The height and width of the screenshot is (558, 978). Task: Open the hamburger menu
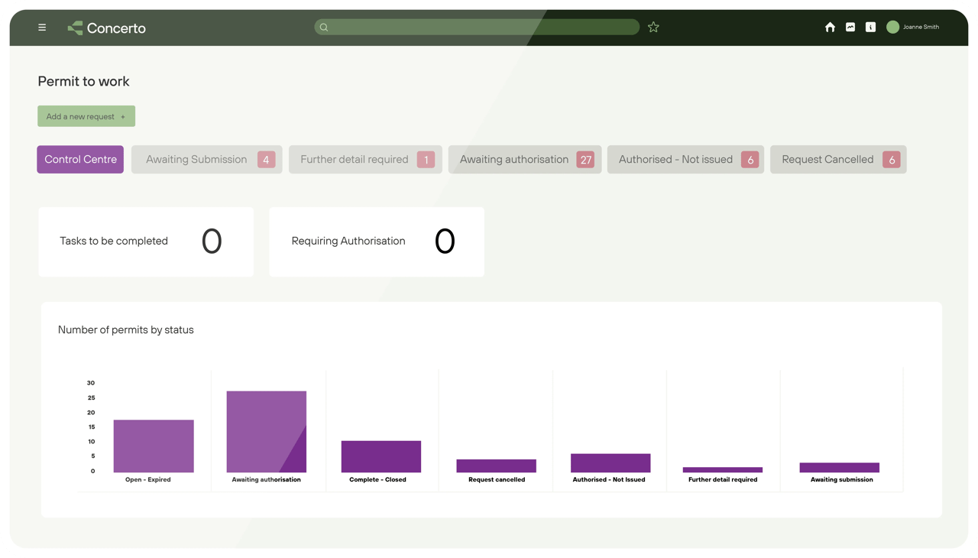[42, 28]
